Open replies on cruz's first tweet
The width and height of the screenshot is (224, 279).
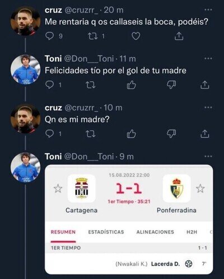[x=49, y=36]
